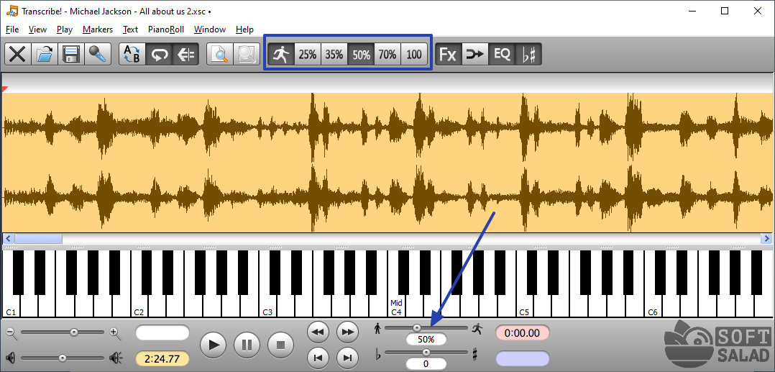Click the 0:00.00 position time display
This screenshot has height=372, width=775.
[522, 333]
